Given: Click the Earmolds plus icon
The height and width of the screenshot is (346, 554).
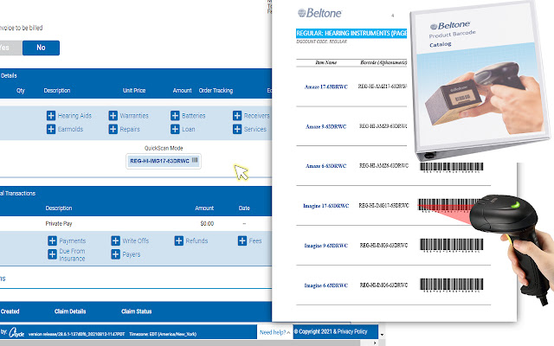Looking at the screenshot, I should [51, 129].
